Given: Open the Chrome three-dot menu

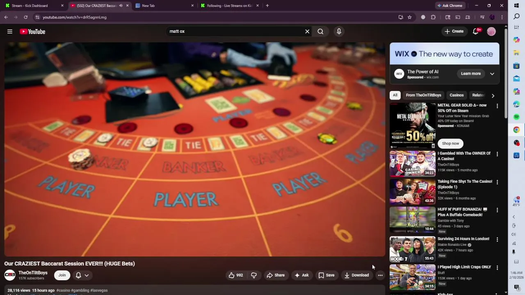Looking at the screenshot, I should (x=502, y=17).
